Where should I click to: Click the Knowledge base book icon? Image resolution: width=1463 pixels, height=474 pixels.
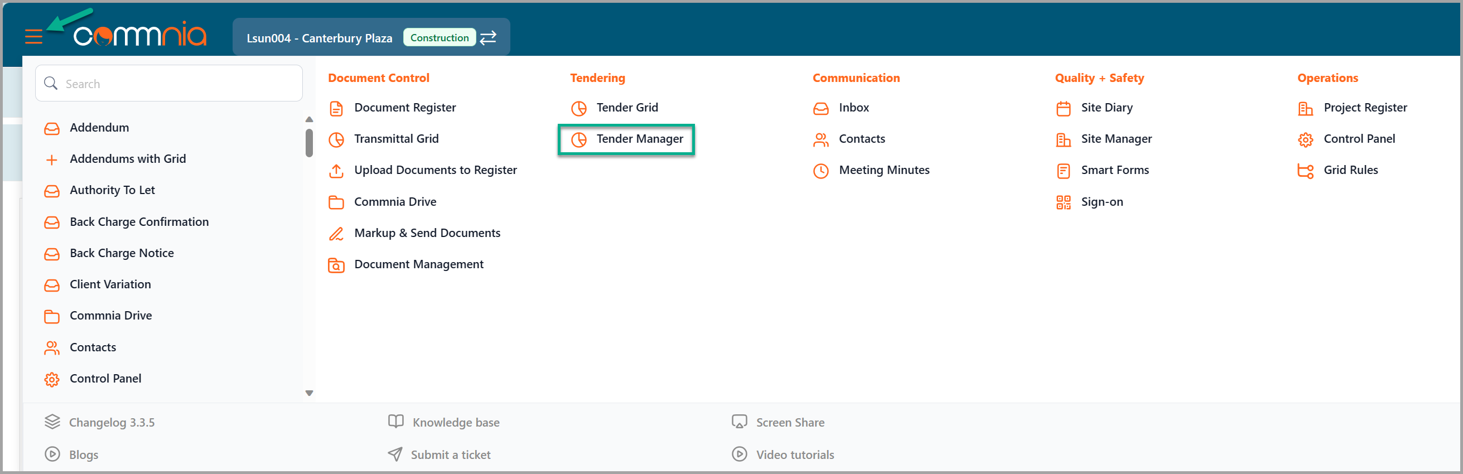click(396, 422)
